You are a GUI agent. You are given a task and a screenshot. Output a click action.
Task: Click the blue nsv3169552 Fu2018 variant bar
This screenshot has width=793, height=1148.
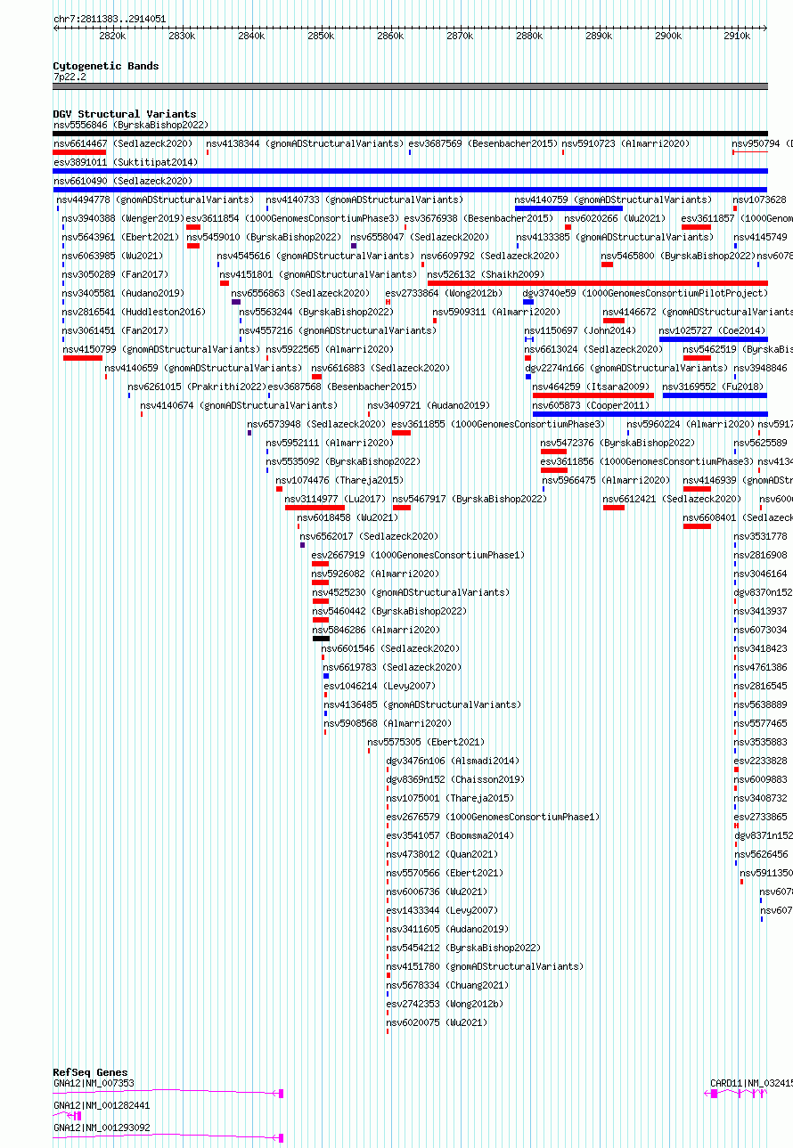[715, 395]
